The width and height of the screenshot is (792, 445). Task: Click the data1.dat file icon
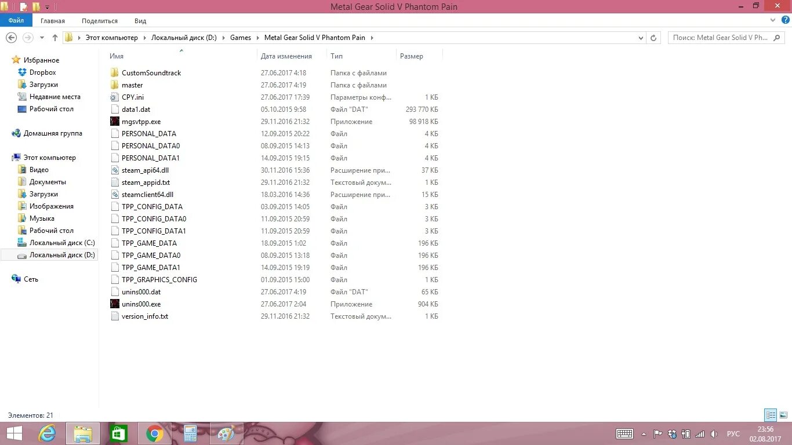[x=115, y=110]
